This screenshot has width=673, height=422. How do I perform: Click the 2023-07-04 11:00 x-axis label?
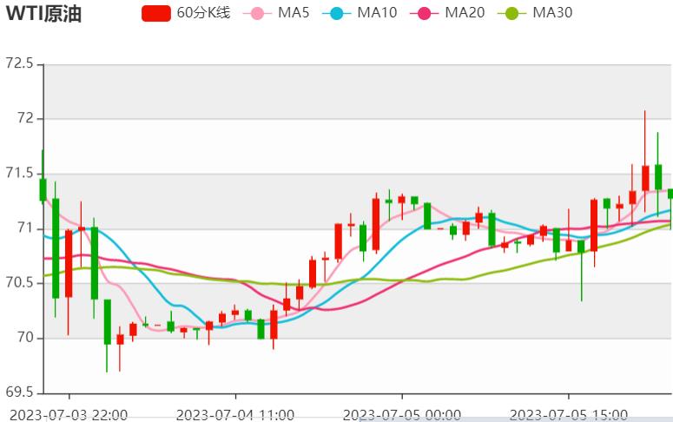(x=235, y=413)
